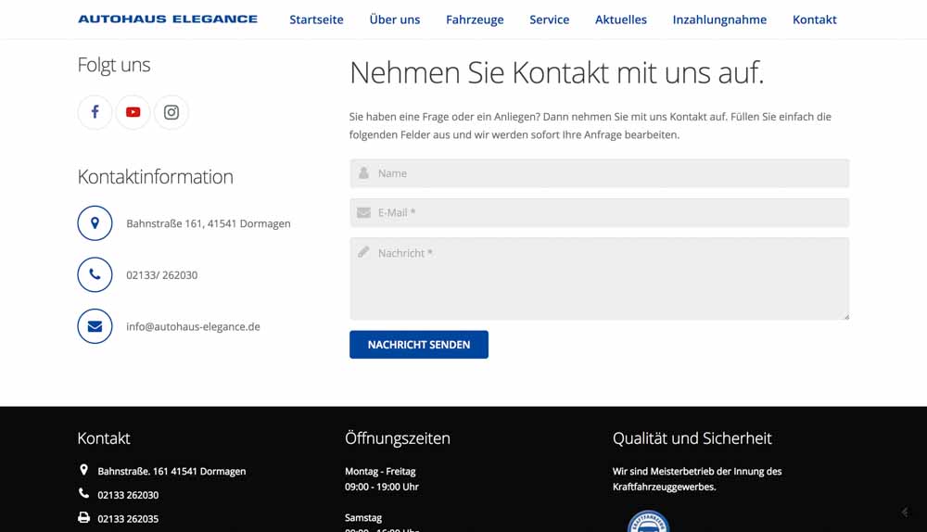Click the phone icon next to 02133/ 262030
927x532 pixels.
[95, 275]
